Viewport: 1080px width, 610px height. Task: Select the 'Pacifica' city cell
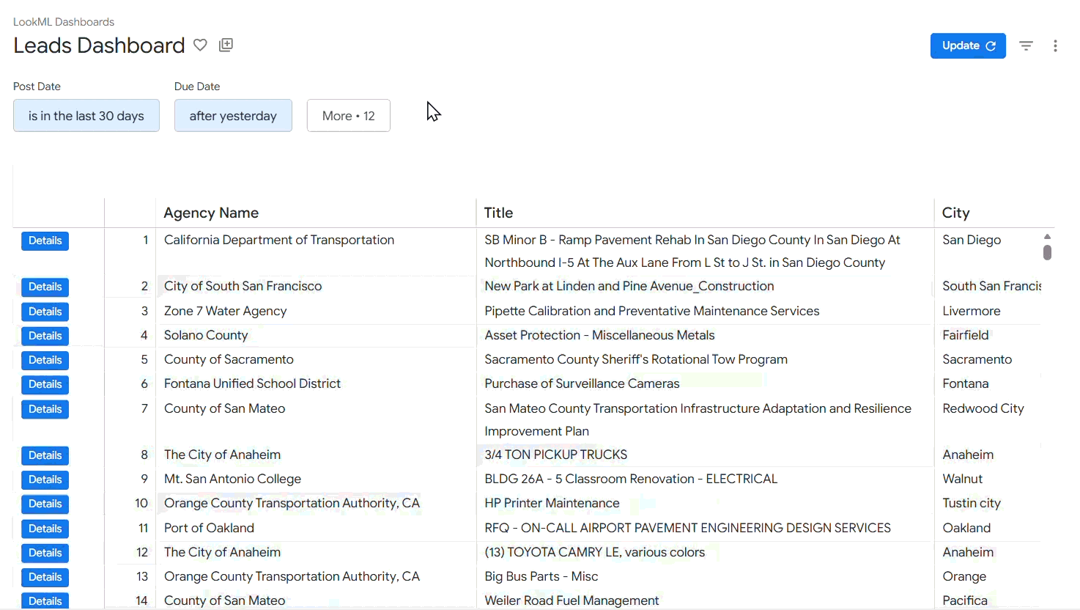pos(965,600)
